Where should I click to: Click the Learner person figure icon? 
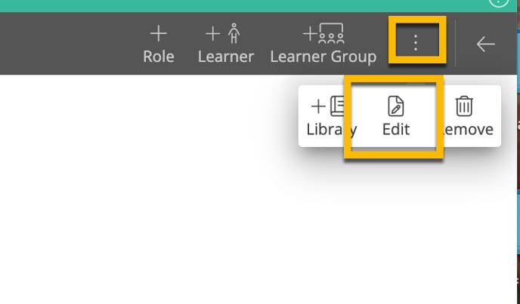(234, 33)
